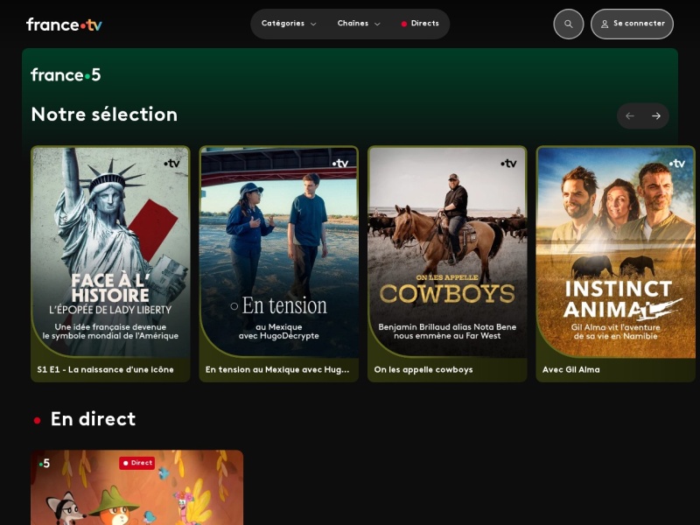Open the search magnifier icon
The height and width of the screenshot is (525, 700).
click(x=568, y=24)
